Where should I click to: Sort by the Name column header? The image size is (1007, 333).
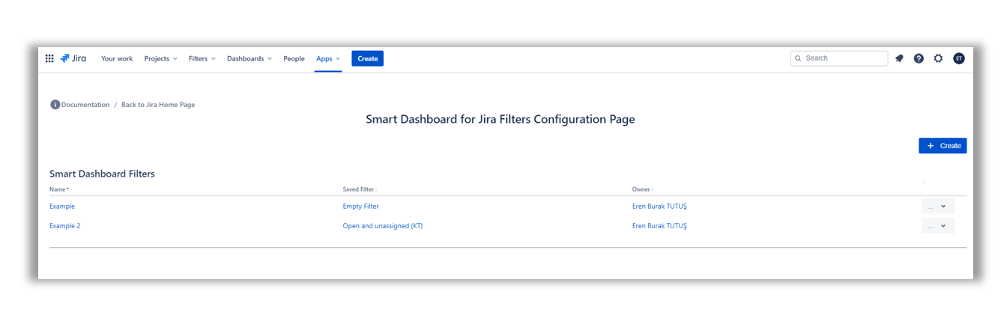tap(59, 189)
